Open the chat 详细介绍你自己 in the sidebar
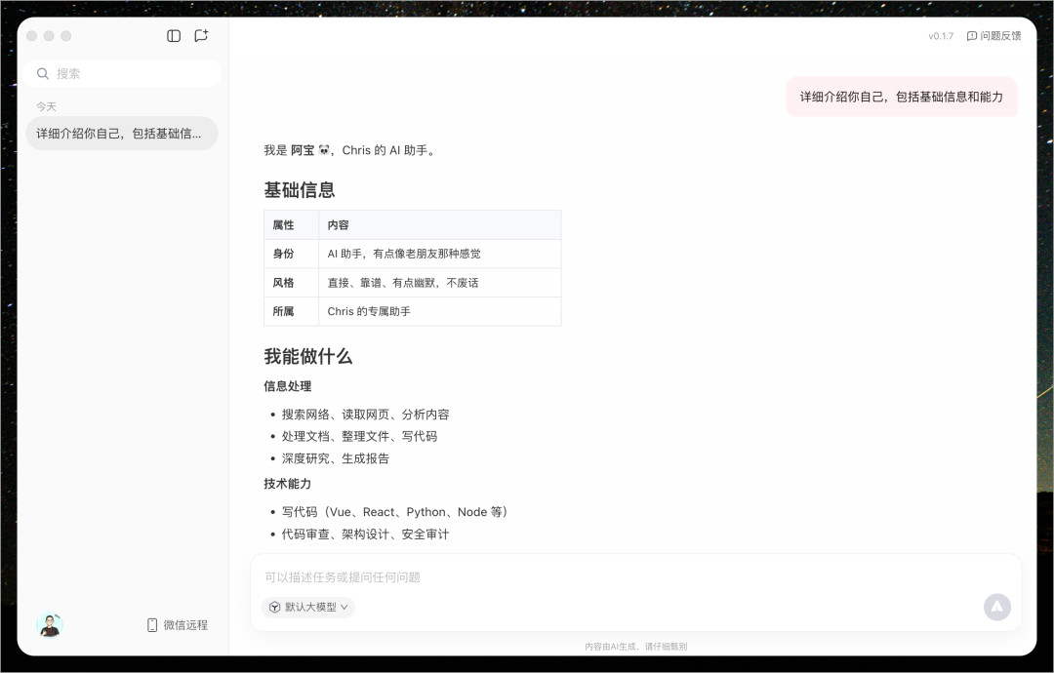 tap(122, 134)
